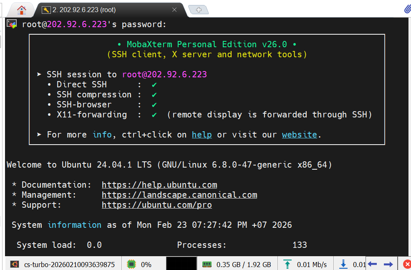Viewport: 411px width, 270px height.
Task: Click the 0% CPU usage value
Action: pos(146,265)
